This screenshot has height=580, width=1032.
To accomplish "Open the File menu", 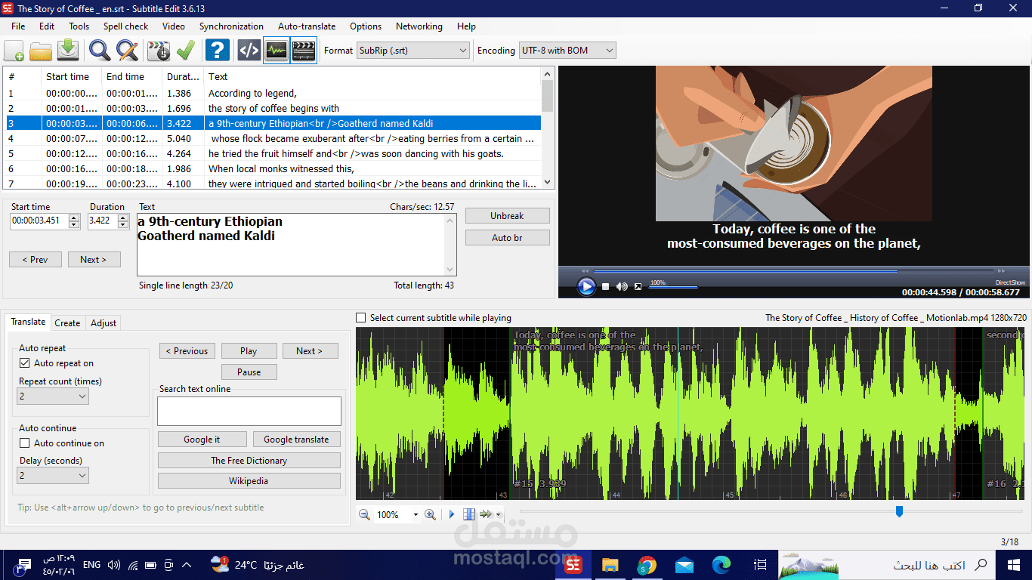I will (18, 26).
